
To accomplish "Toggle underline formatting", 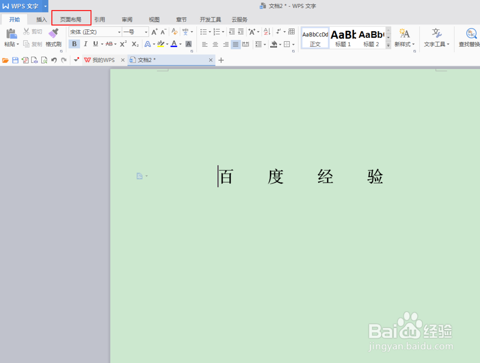I will [x=96, y=44].
